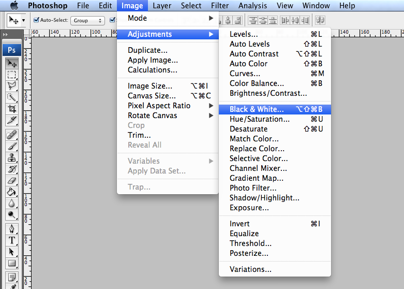The image size is (404, 289).
Task: Open the Apple menu
Action: click(14, 5)
